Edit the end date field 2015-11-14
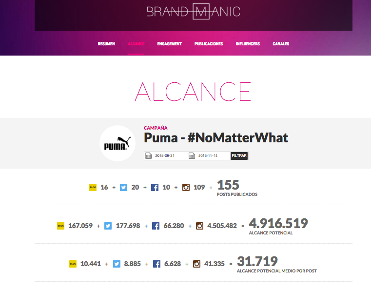Image resolution: width=371 pixels, height=290 pixels. 208,155
